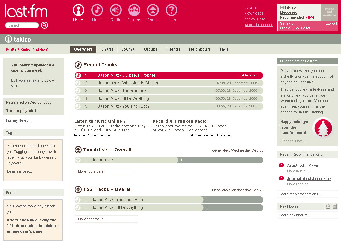
Task: Click the red icon beside Artist: John Mayer
Action: pos(281,165)
